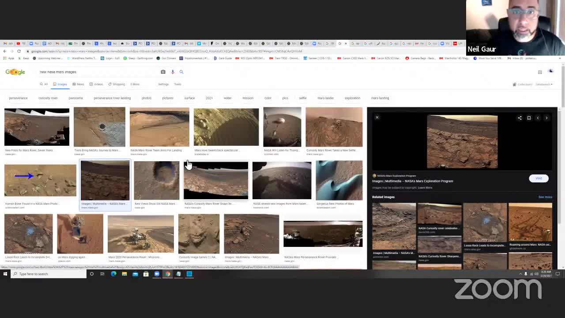Click the Google logo
565x318 pixels.
pyautogui.click(x=15, y=72)
